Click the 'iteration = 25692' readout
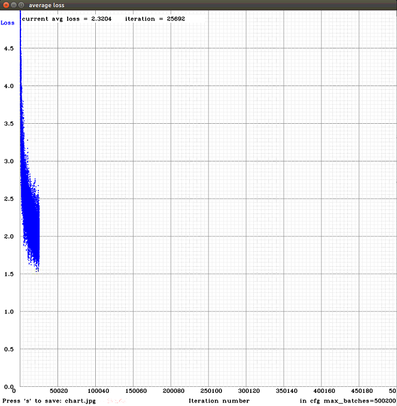 coord(155,19)
